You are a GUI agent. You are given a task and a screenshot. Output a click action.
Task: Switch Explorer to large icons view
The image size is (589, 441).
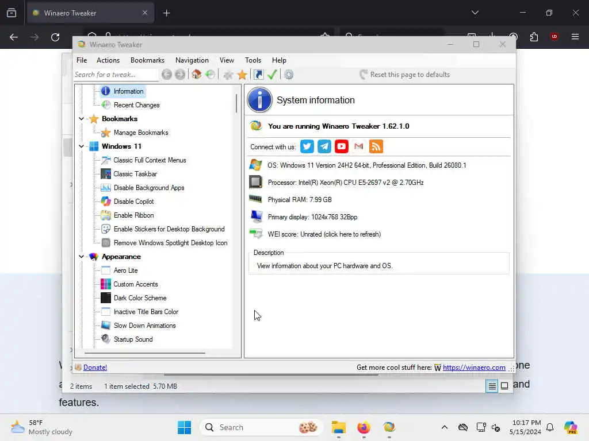tap(504, 386)
